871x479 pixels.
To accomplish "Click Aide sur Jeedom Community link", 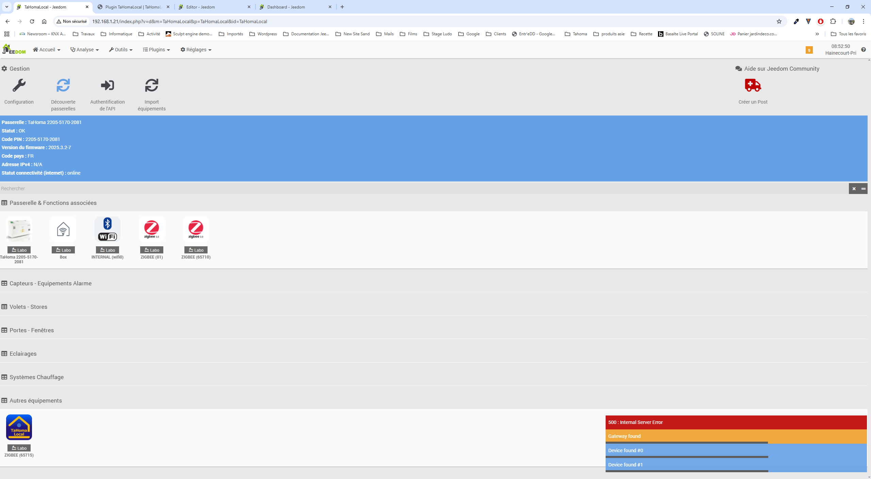I will tap(781, 69).
